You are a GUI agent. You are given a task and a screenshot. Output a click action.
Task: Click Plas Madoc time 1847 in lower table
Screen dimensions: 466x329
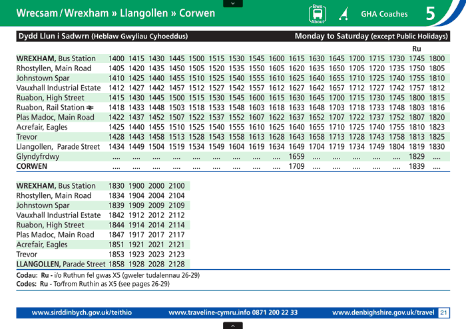tap(116, 235)
